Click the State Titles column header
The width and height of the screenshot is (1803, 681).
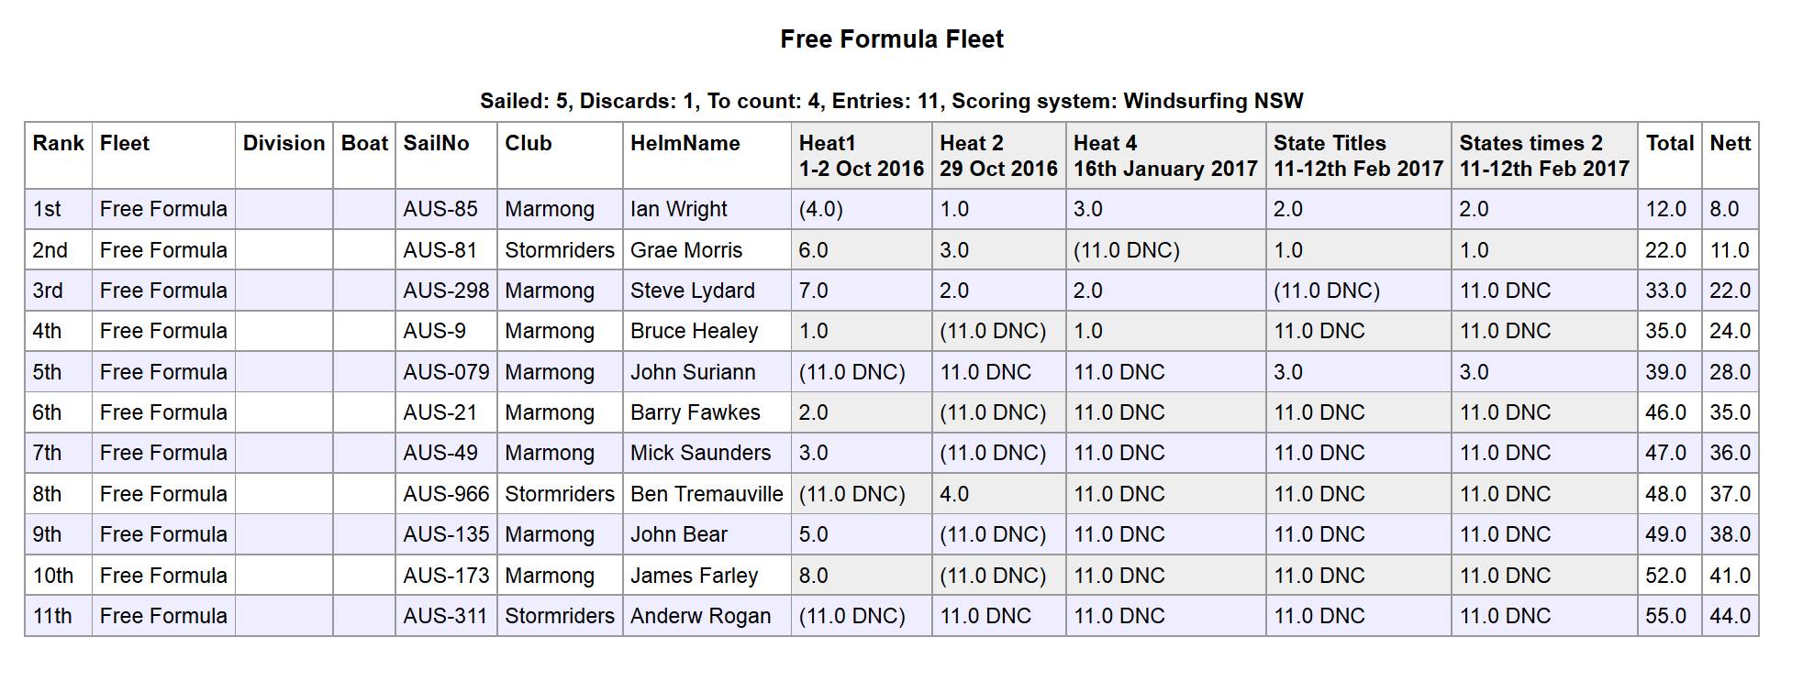[1330, 144]
